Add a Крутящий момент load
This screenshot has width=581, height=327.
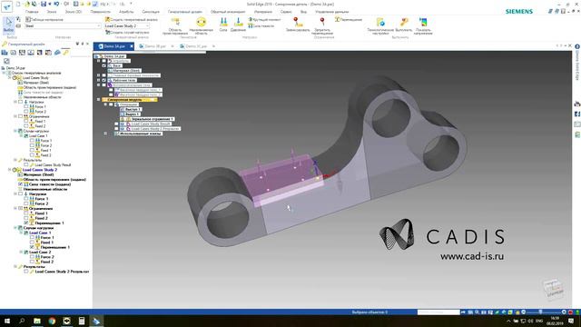coord(264,19)
